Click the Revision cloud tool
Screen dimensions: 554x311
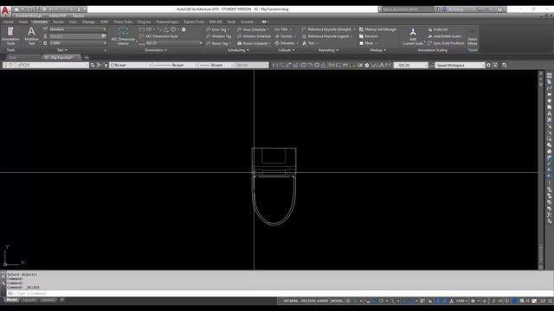(369, 36)
